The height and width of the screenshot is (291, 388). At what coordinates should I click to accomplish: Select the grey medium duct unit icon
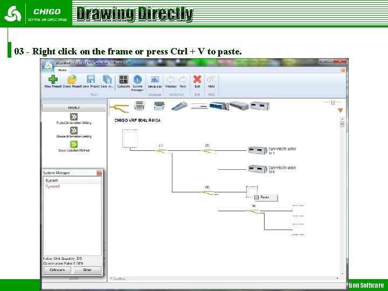pyautogui.click(x=239, y=106)
